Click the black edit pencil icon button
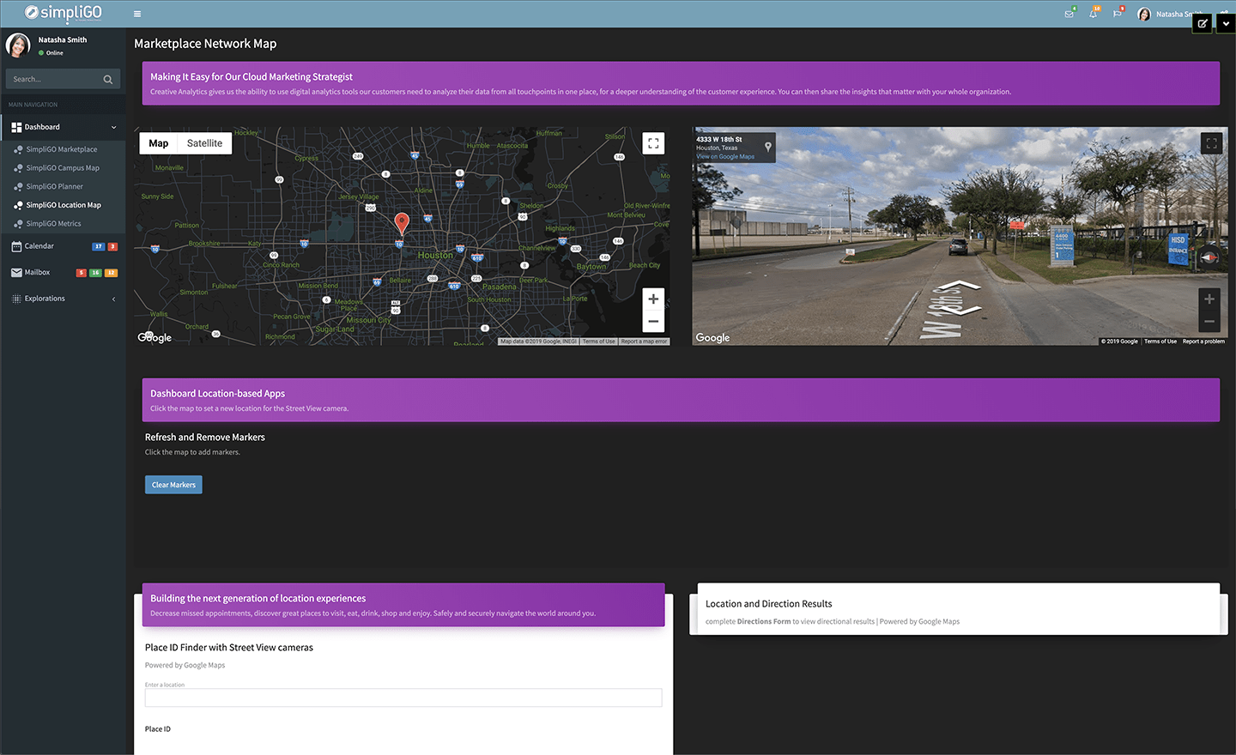 1203,24
